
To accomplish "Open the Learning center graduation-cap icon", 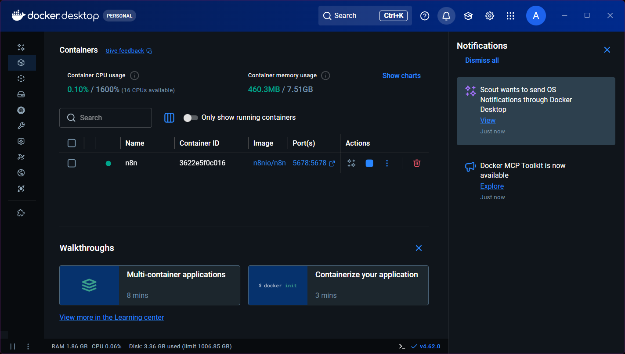I will [468, 16].
